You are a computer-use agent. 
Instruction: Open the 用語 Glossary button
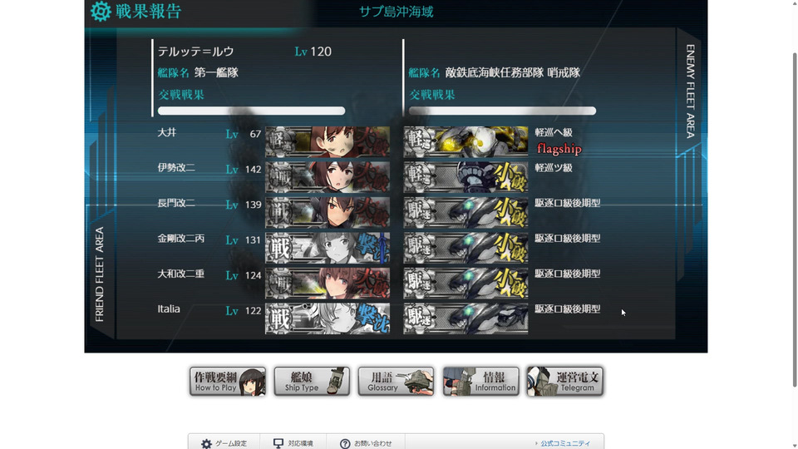(396, 382)
